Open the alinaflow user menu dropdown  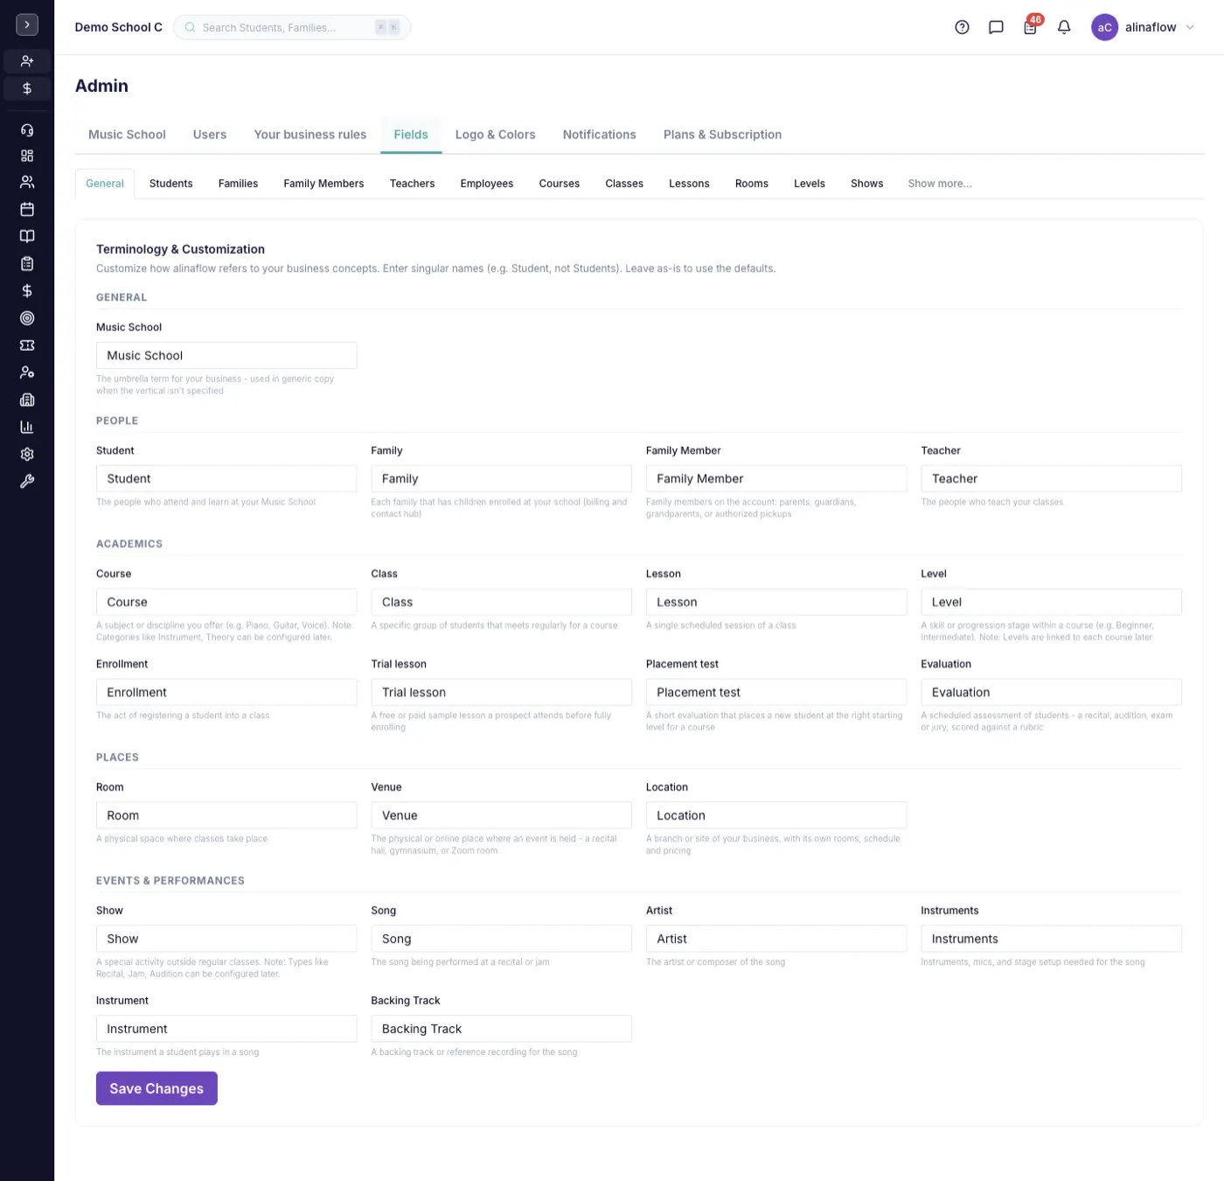[x=1144, y=27]
